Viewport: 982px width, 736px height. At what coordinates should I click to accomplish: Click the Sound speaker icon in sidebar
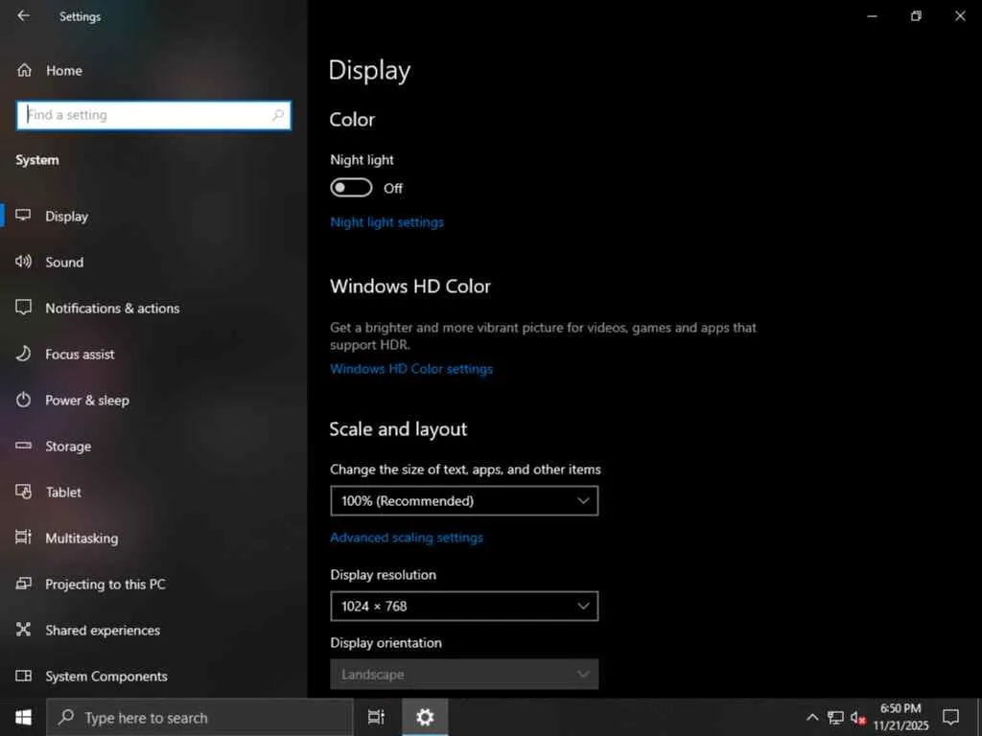[23, 262]
